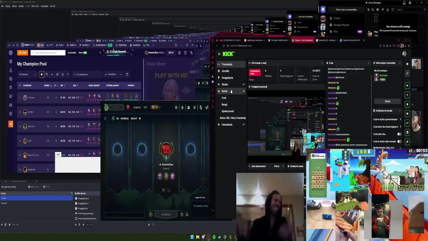This screenshot has width=428, height=241.
Task: Select Scena 2 in OBS scenes list
Action: [x=36, y=203]
